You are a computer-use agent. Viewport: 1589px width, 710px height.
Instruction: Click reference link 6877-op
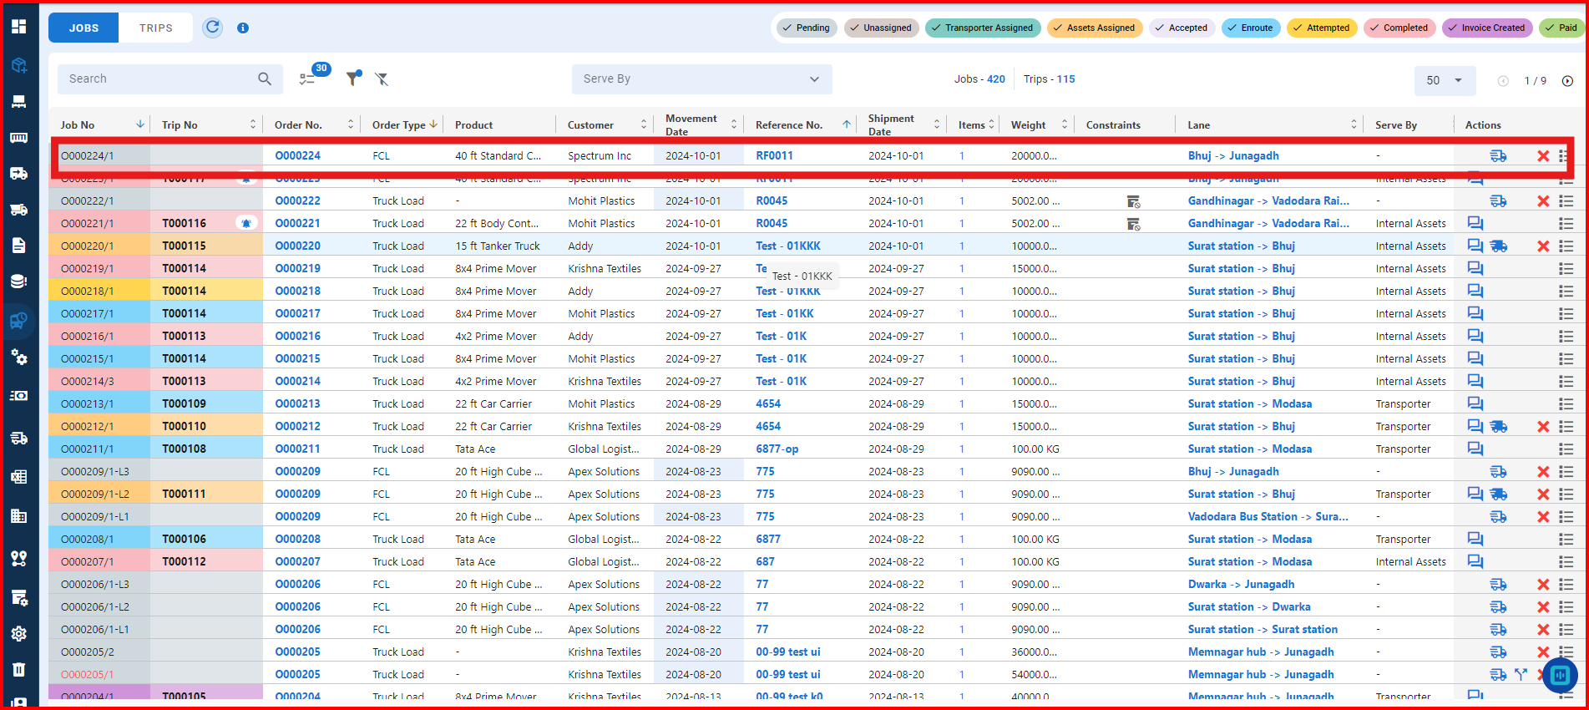[777, 449]
